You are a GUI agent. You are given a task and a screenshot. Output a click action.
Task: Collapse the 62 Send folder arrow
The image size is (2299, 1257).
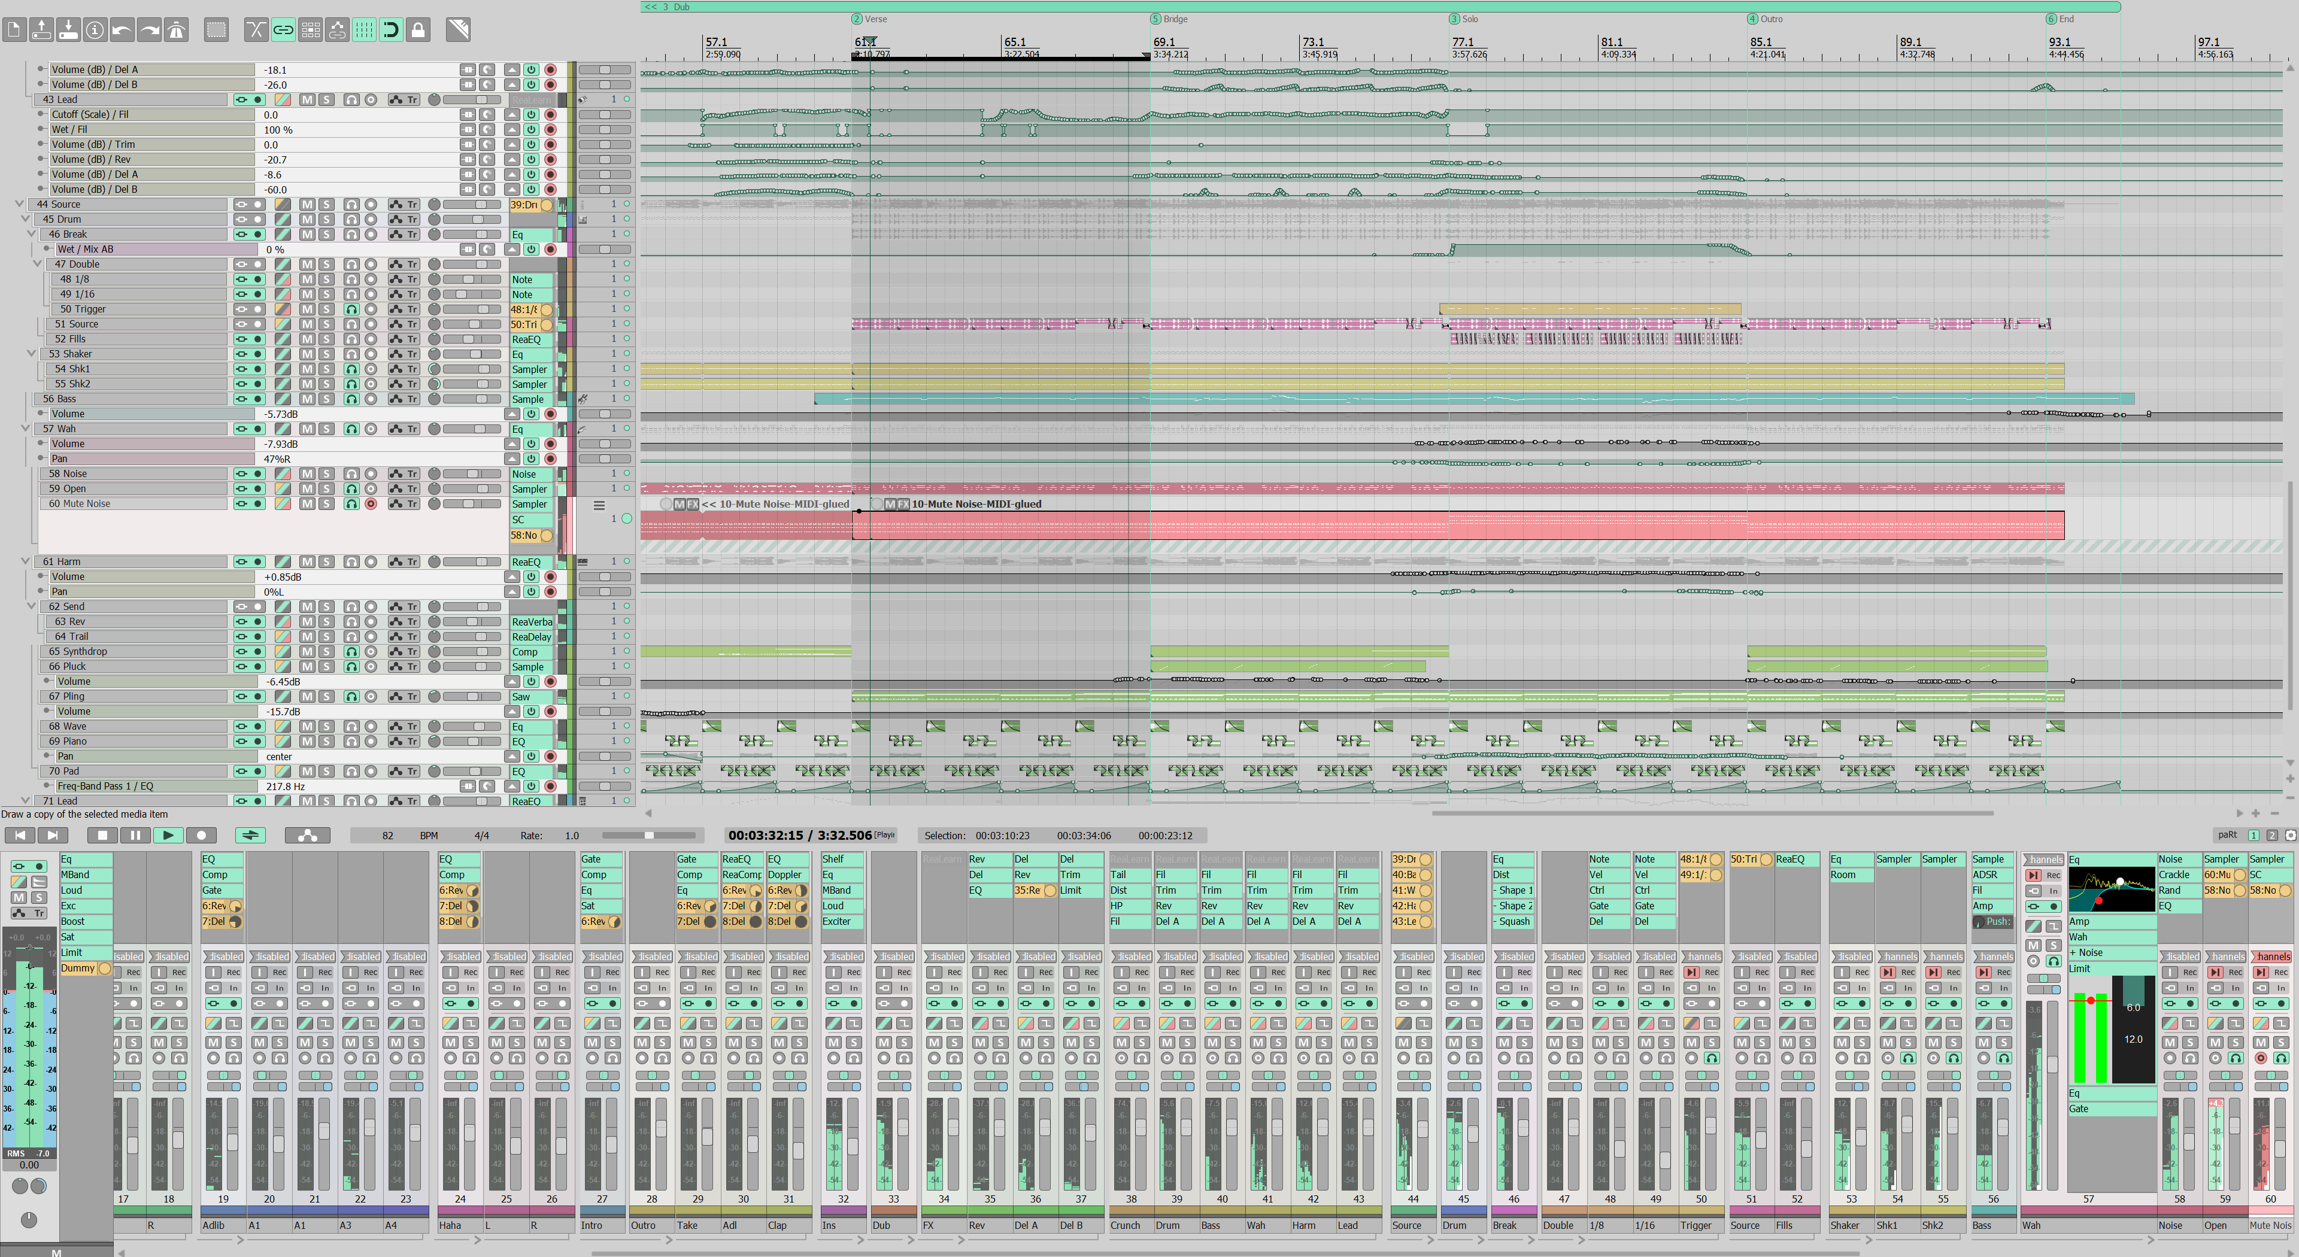point(32,606)
